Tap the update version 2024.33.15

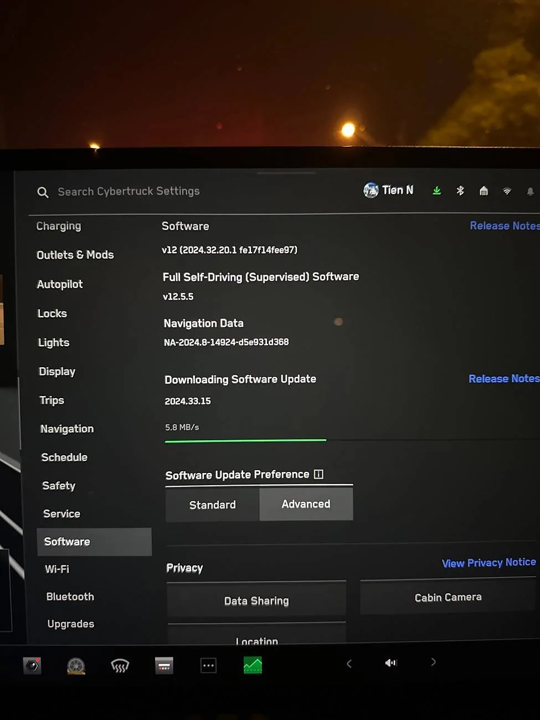188,401
